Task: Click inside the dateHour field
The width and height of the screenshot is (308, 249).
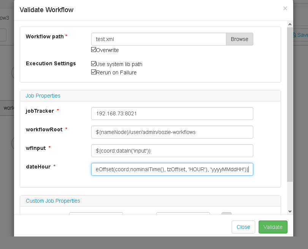Action: 172,169
